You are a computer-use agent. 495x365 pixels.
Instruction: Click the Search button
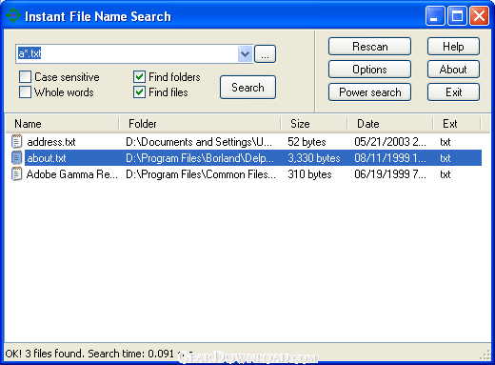247,88
